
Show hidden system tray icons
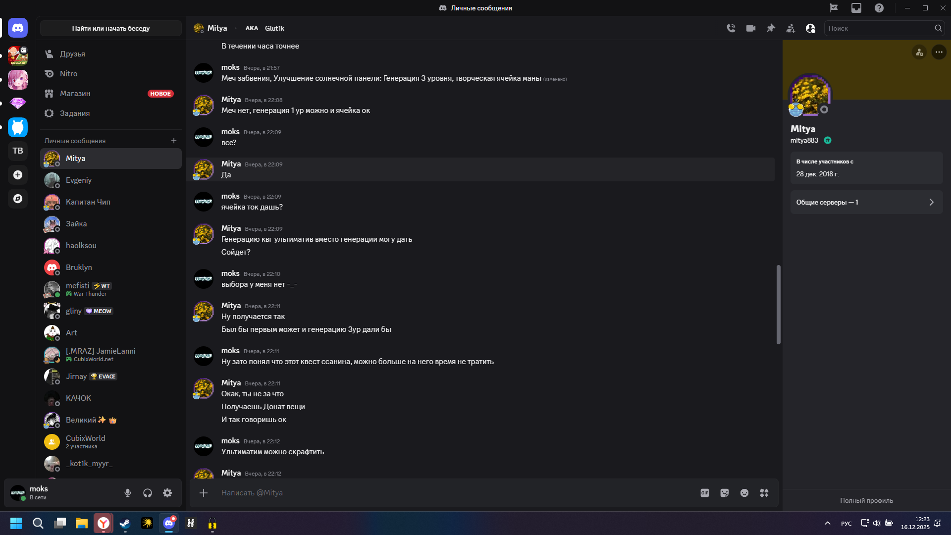(828, 523)
